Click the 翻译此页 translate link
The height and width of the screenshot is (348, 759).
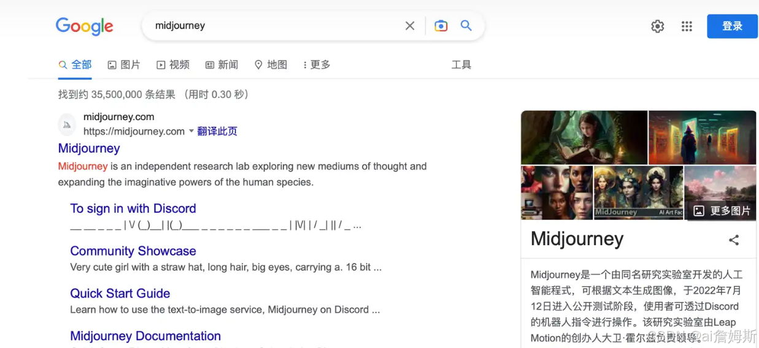(x=217, y=131)
